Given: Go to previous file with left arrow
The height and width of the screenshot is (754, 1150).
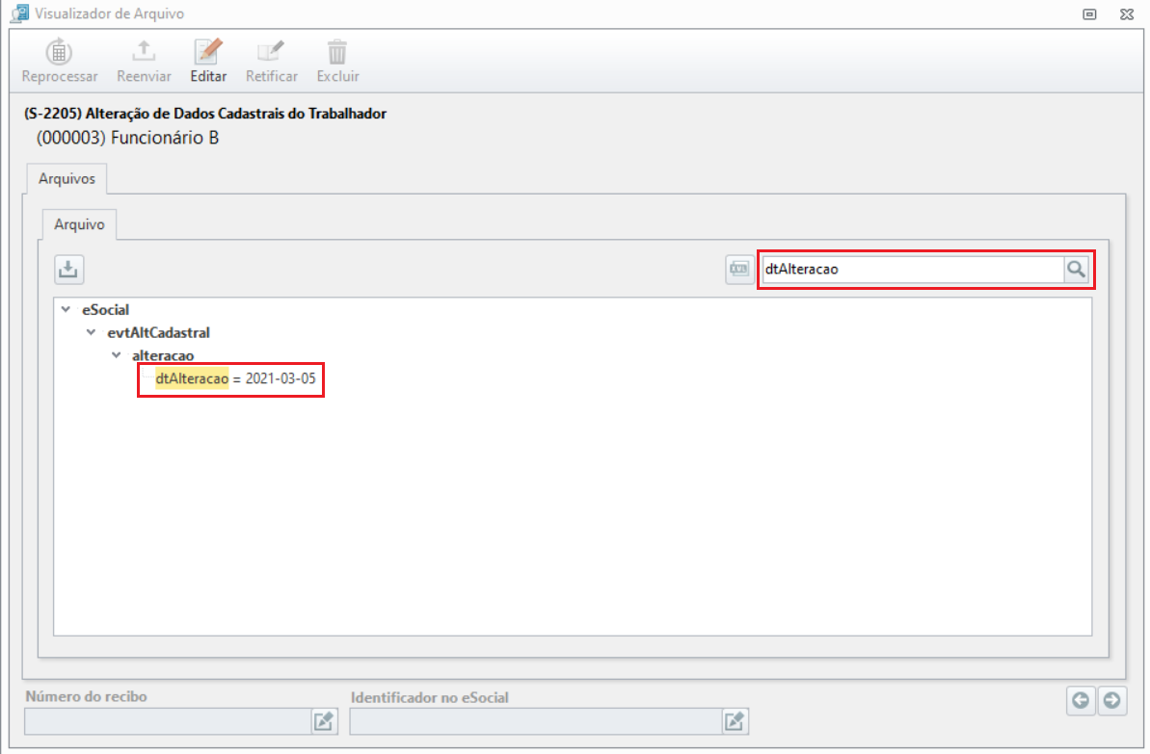Looking at the screenshot, I should [1081, 700].
